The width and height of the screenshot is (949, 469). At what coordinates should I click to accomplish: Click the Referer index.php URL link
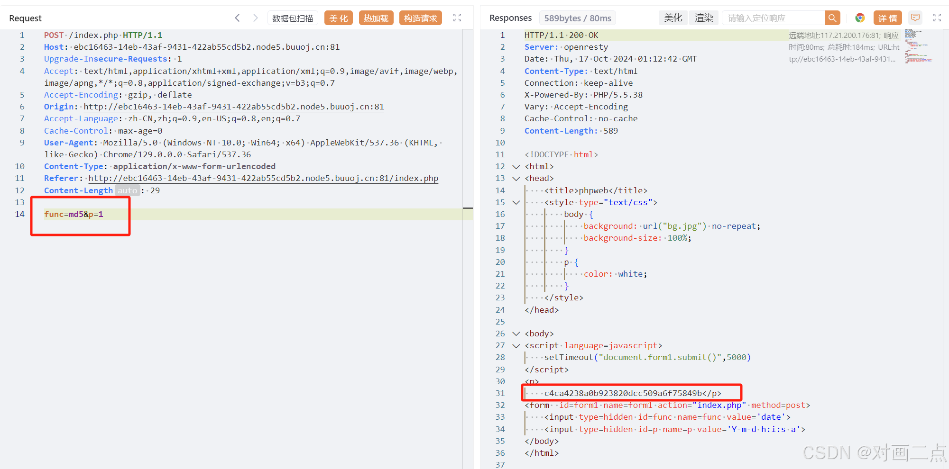coord(263,178)
